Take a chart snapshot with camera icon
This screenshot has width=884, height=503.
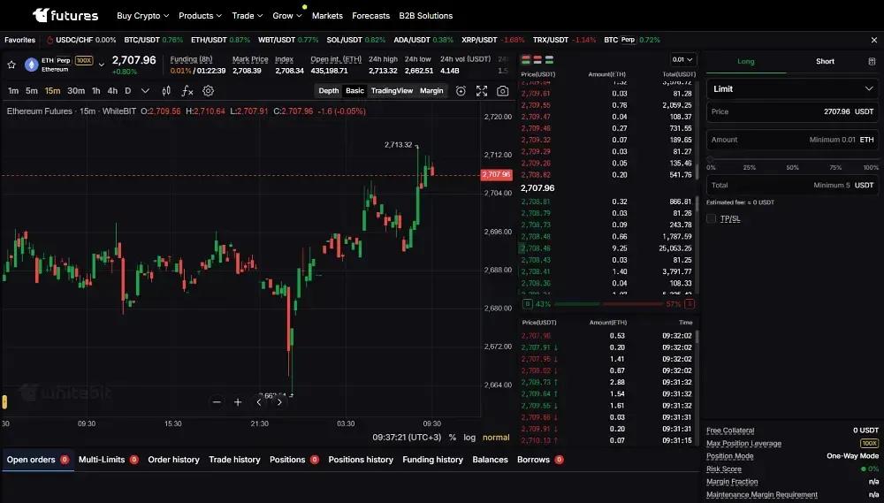click(x=502, y=91)
